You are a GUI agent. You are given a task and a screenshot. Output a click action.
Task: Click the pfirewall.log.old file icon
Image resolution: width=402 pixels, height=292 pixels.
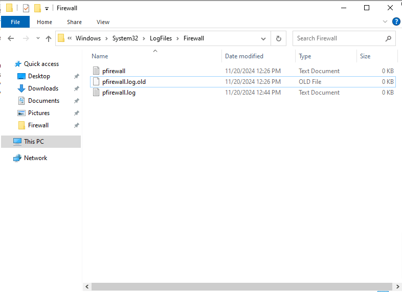[x=97, y=82]
